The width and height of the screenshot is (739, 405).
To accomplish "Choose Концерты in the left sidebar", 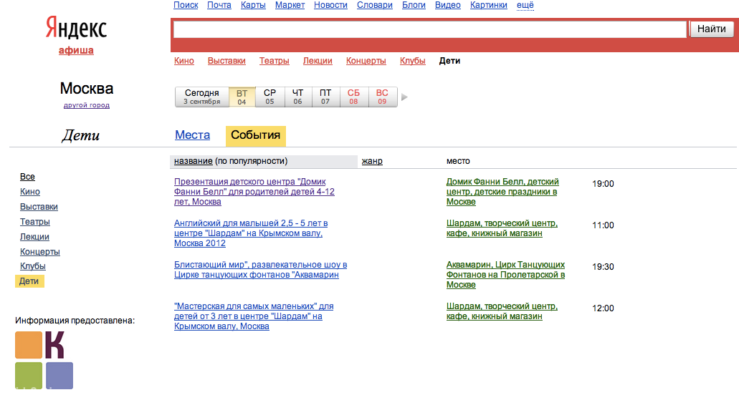I will pos(39,252).
